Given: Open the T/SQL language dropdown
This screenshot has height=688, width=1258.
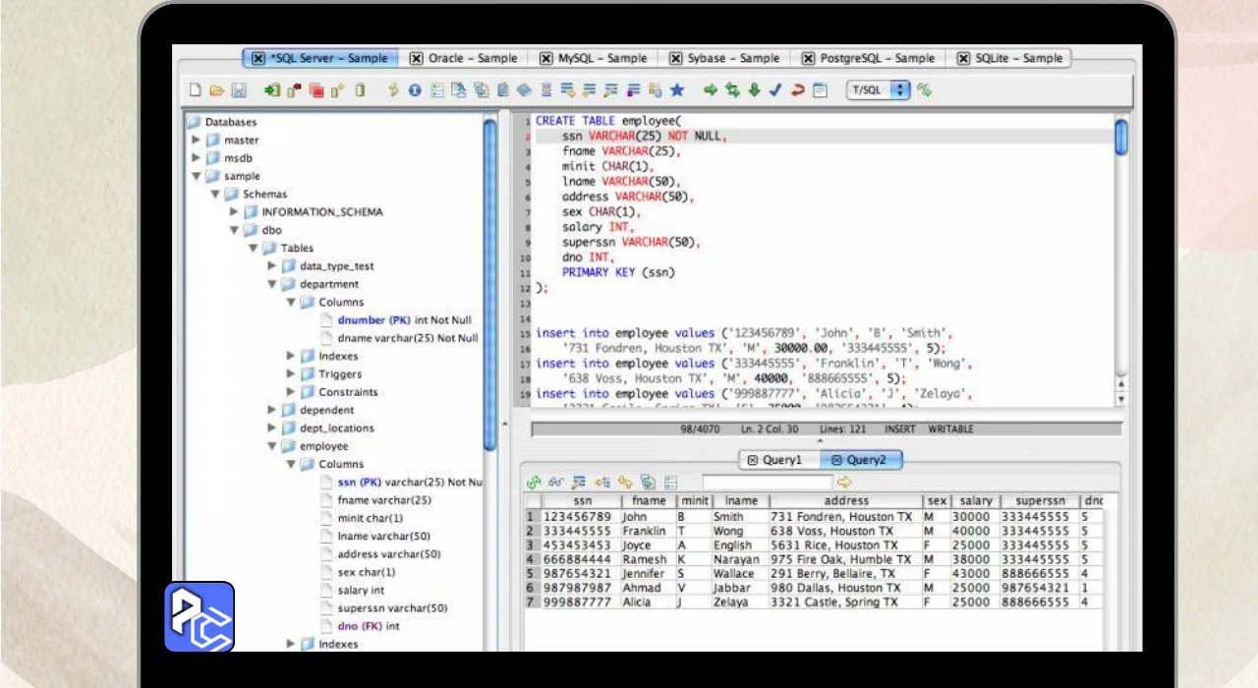Looking at the screenshot, I should click(x=880, y=90).
